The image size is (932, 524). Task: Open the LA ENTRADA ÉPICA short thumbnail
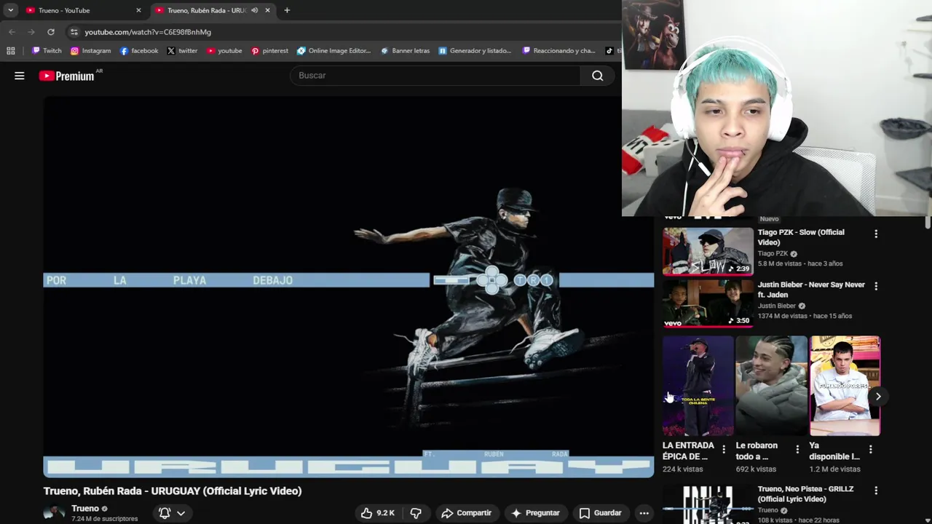click(698, 386)
